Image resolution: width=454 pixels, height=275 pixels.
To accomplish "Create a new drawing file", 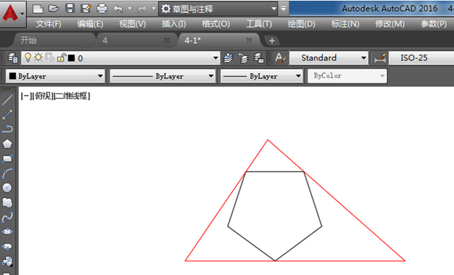I will coord(38,9).
